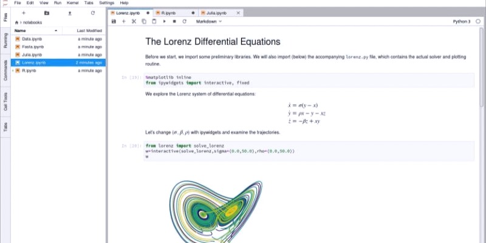
Task: Click the Python 3 kernel name button
Action: pyautogui.click(x=461, y=21)
